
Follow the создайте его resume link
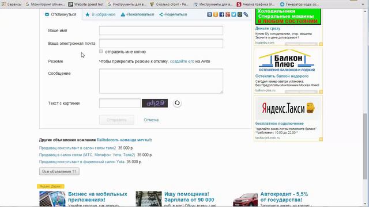182,62
